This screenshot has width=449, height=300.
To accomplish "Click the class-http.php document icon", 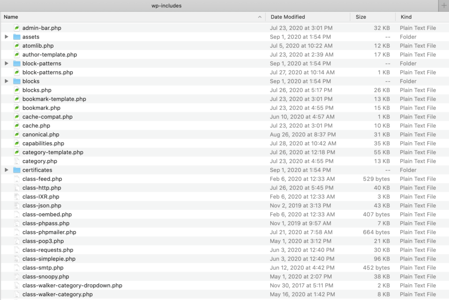I will [17, 188].
